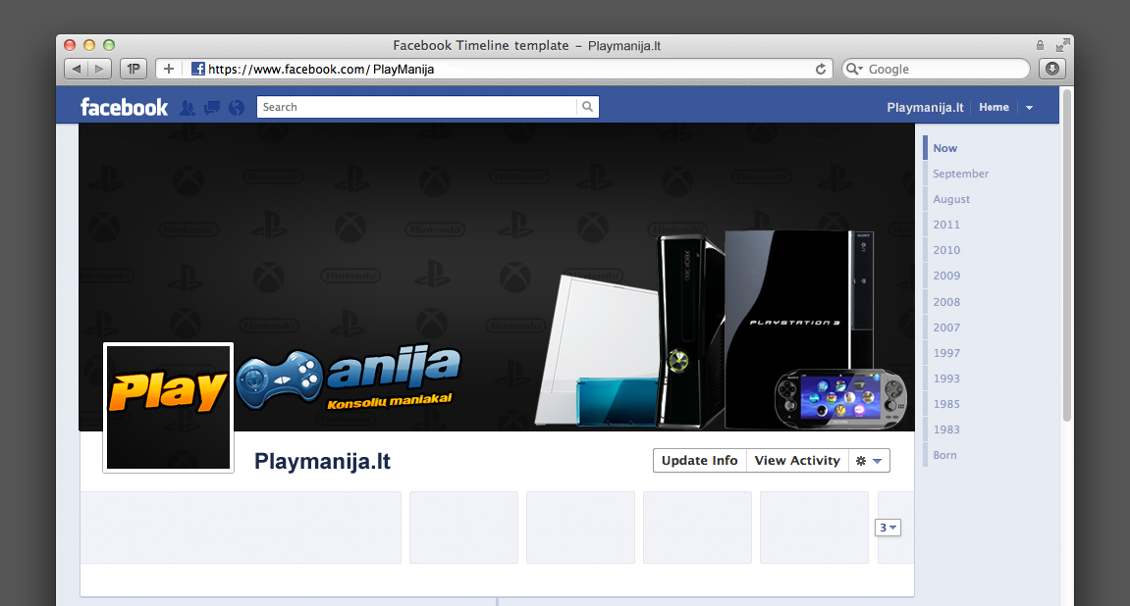
Task: Add a bookmark with the plus button
Action: [169, 69]
